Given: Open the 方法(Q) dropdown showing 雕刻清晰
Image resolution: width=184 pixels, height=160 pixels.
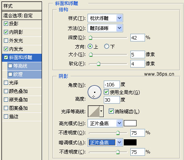Looking at the screenshot, I should click(x=105, y=28).
